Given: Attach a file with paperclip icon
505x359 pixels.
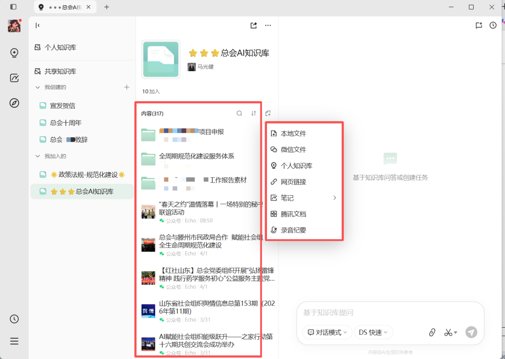Looking at the screenshot, I should pos(432,333).
